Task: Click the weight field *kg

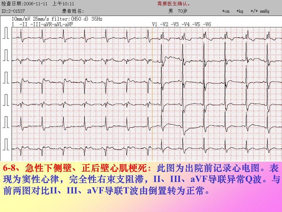Action: click(x=240, y=11)
